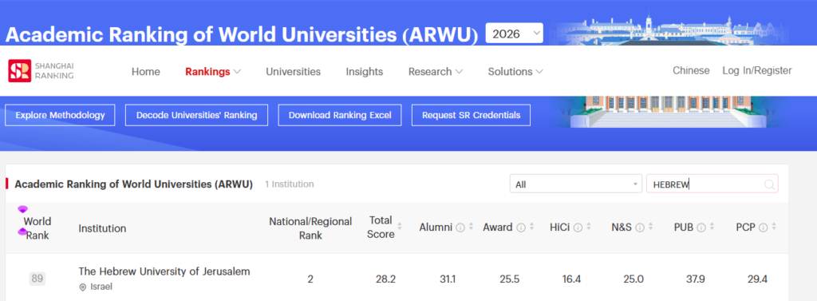The width and height of the screenshot is (817, 301).
Task: Click Decode Universities' Ranking button
Action: tap(196, 115)
